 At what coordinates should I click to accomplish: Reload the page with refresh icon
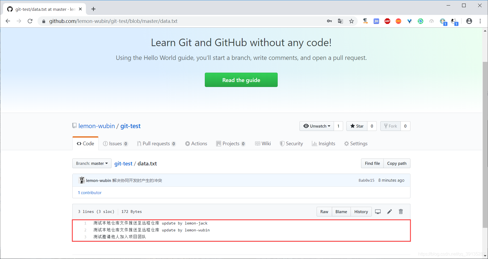(x=30, y=21)
